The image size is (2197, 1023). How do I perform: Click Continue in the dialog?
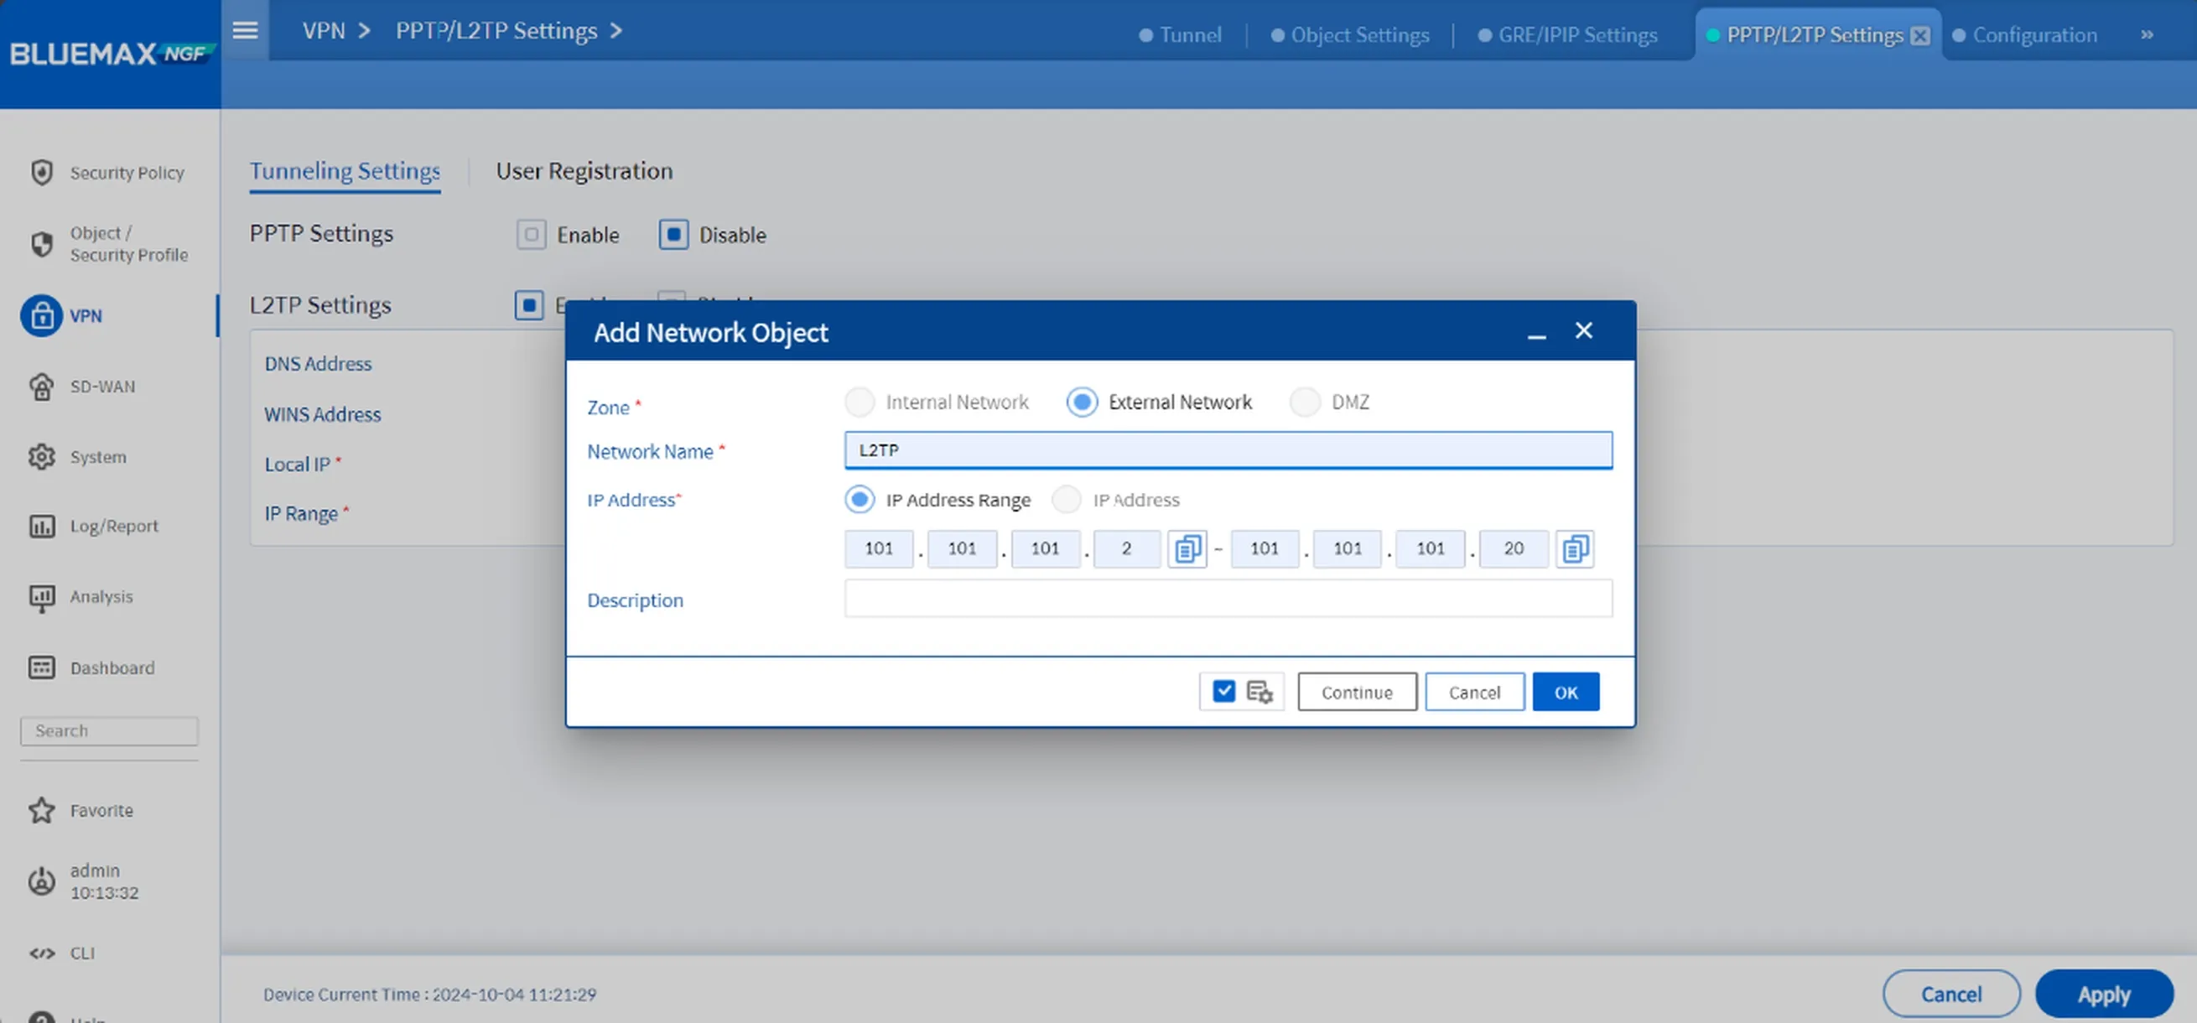click(x=1357, y=692)
